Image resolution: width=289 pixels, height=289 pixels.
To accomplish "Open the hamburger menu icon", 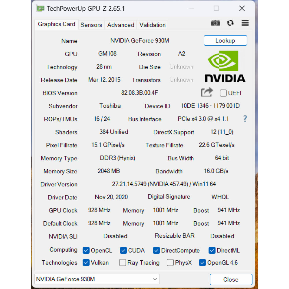I will [x=245, y=23].
